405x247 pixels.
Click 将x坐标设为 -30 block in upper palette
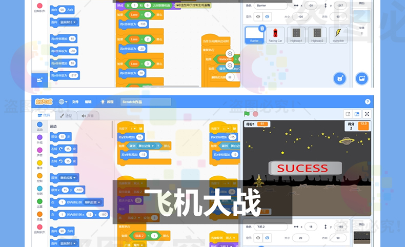point(64,51)
